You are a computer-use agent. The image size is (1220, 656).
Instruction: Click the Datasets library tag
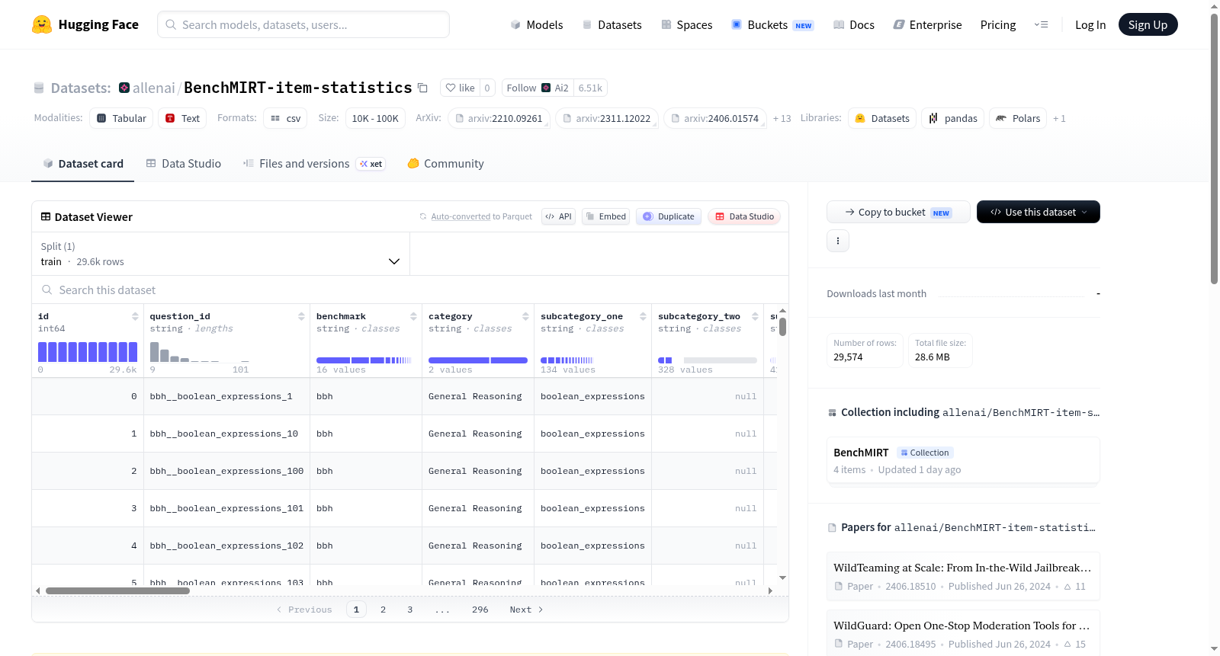pyautogui.click(x=882, y=118)
